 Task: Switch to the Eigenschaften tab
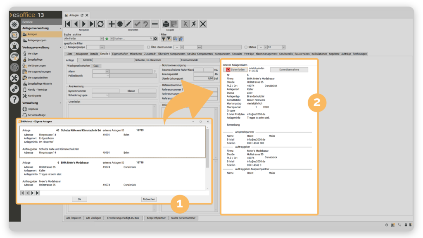(120, 54)
